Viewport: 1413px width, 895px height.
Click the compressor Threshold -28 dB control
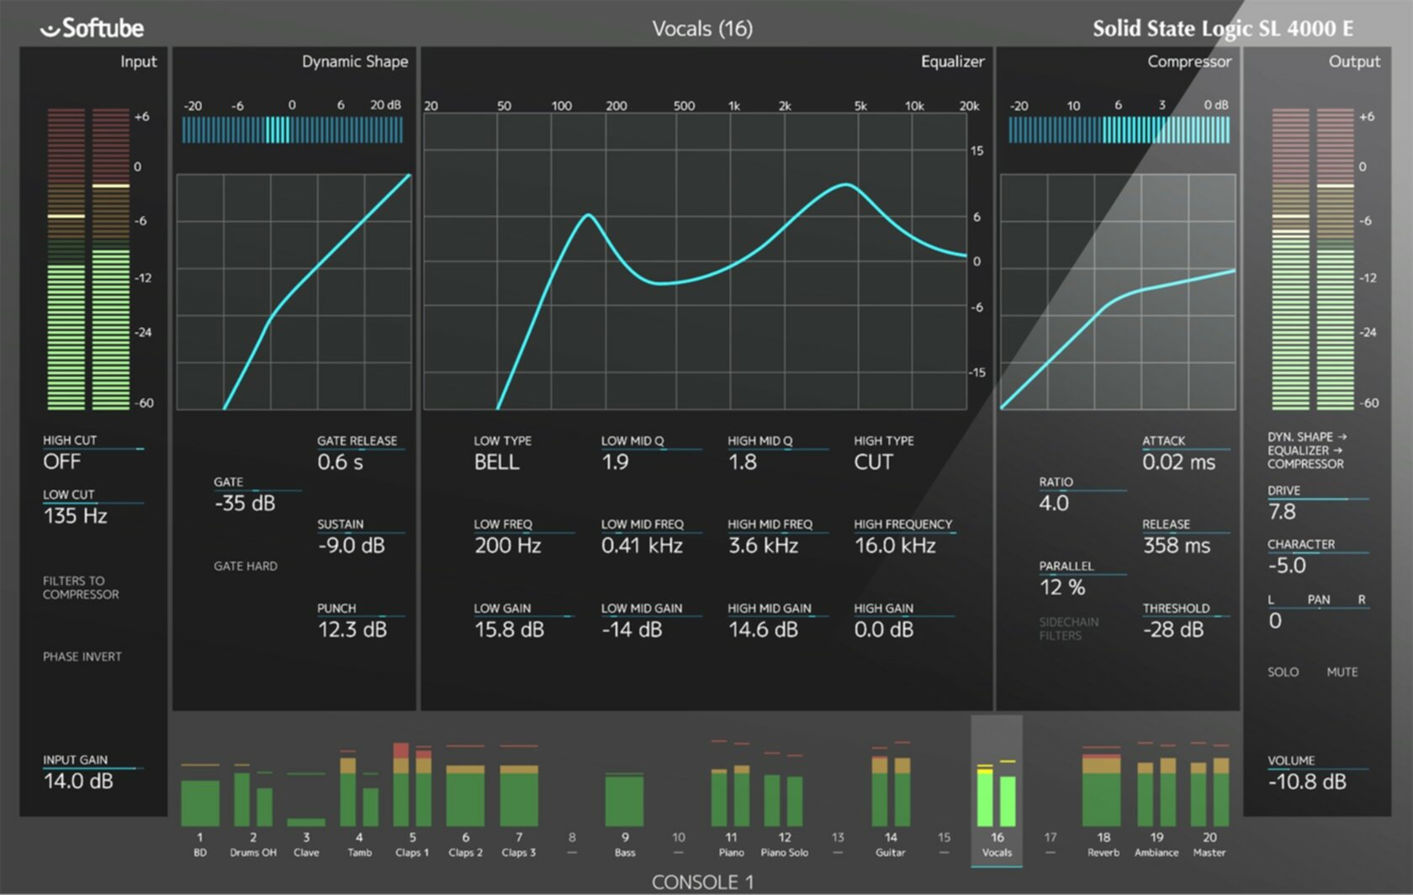click(x=1173, y=629)
